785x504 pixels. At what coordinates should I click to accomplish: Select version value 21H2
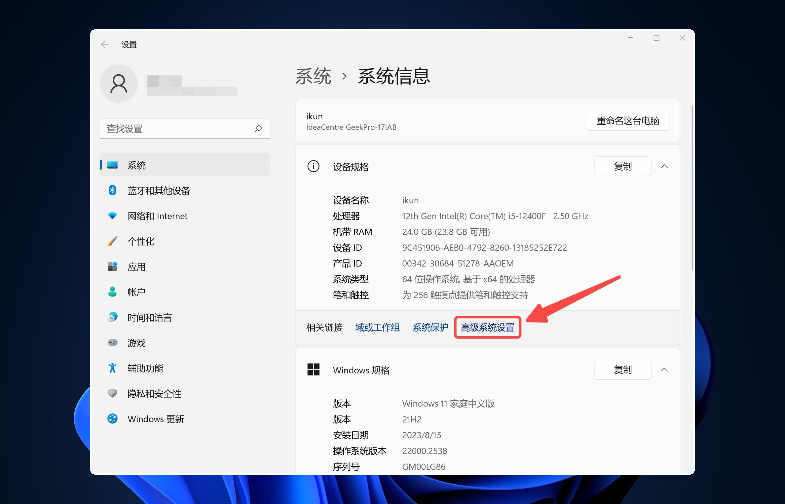click(412, 419)
